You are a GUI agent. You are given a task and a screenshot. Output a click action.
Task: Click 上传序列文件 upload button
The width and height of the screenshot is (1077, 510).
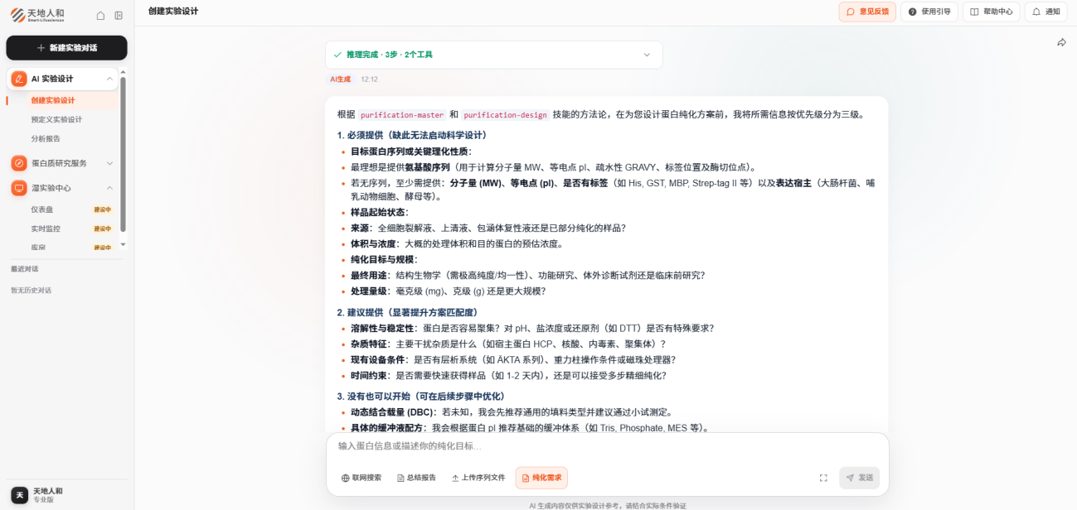coord(478,478)
